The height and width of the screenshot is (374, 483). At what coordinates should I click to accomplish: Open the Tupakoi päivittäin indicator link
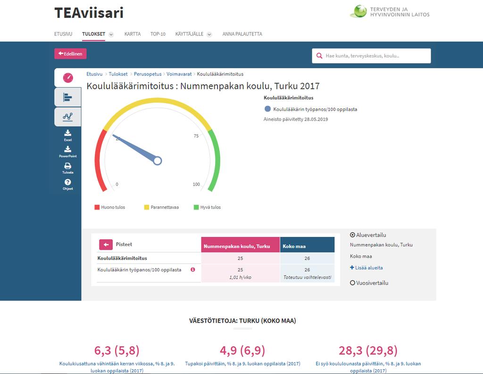[243, 364]
